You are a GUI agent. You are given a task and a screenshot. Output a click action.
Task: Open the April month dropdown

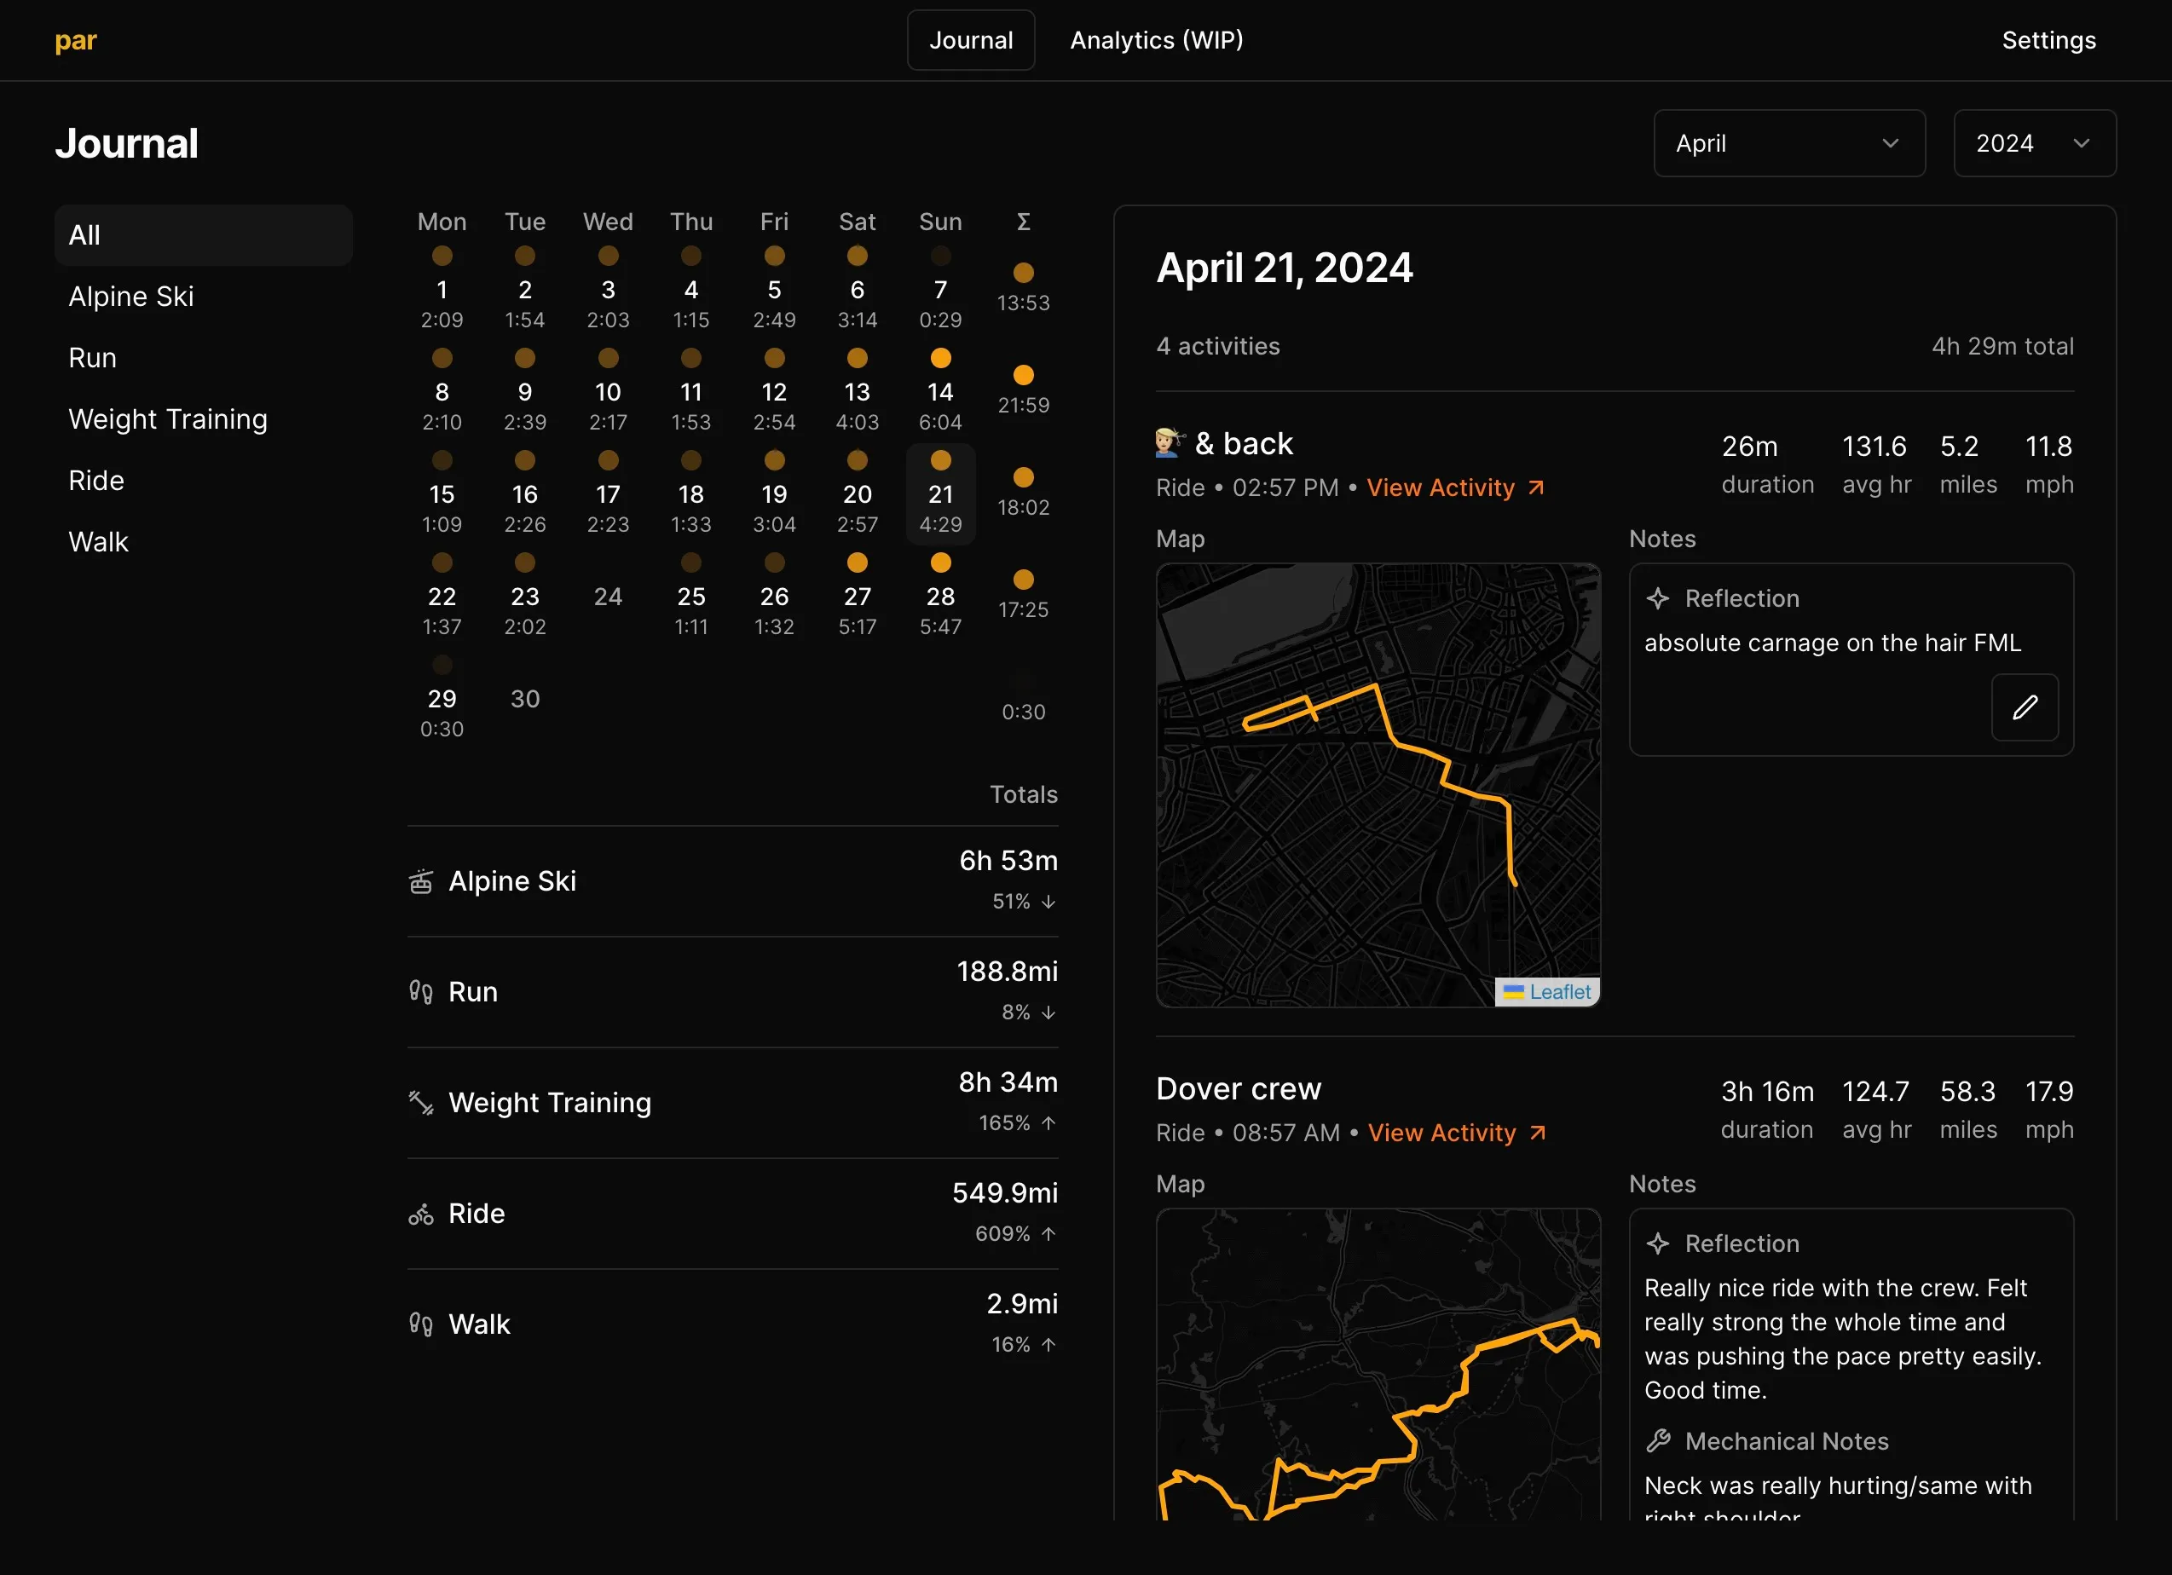click(1788, 144)
